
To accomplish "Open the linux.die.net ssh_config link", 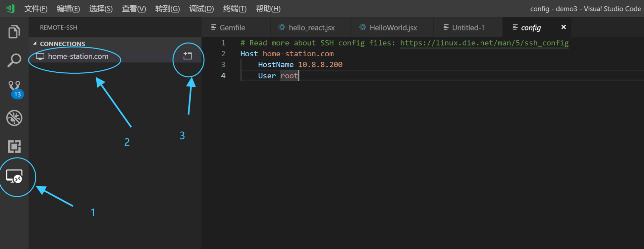I will tap(484, 43).
